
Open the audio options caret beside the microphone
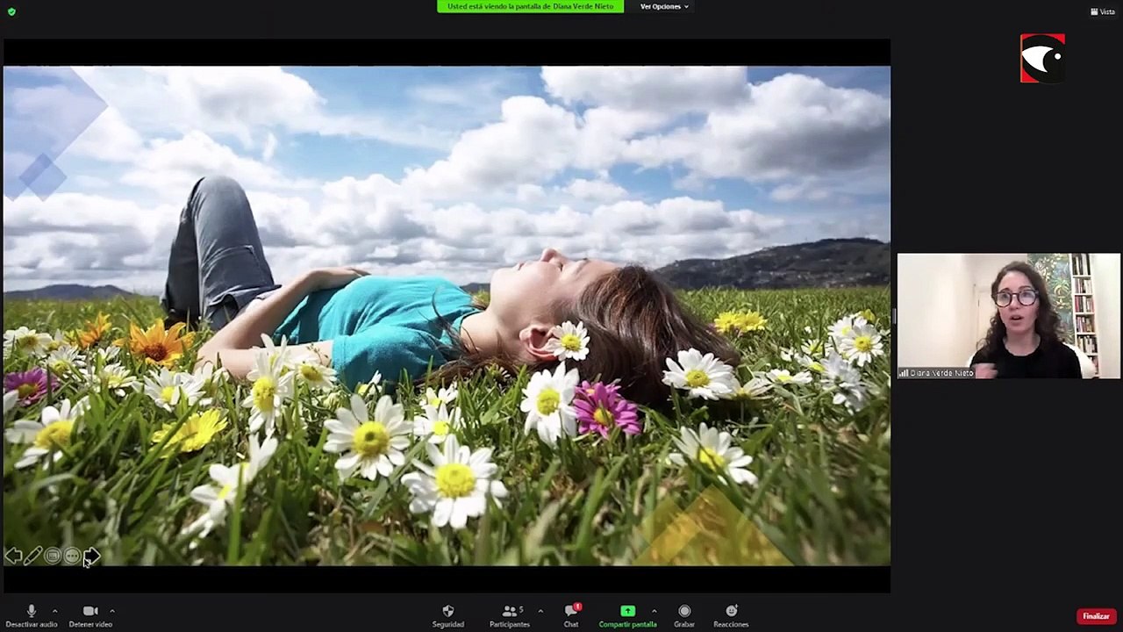(x=54, y=611)
